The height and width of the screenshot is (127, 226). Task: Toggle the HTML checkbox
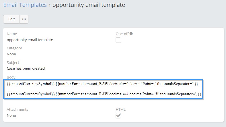(x=118, y=116)
